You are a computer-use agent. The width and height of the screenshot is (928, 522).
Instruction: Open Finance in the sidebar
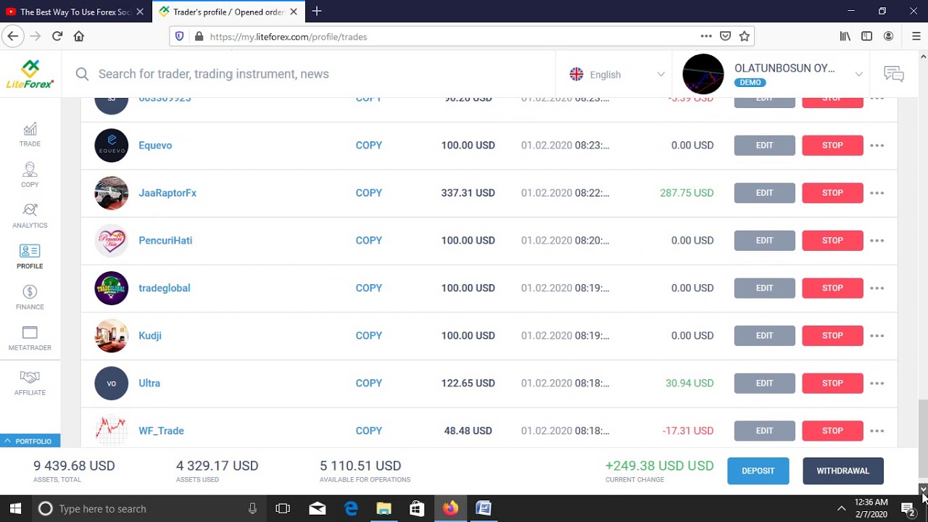(30, 297)
